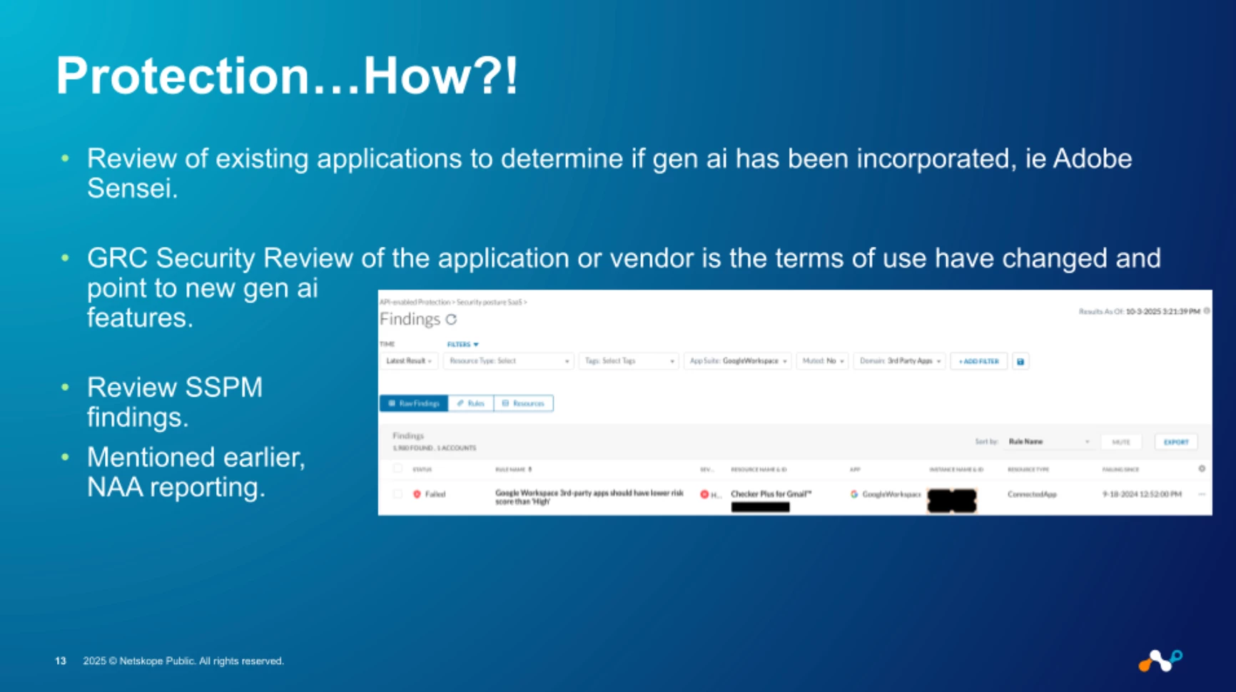Click the 9-18-2024 12:52:00 PM timestamp
Screen dimensions: 1236x692
[1142, 494]
